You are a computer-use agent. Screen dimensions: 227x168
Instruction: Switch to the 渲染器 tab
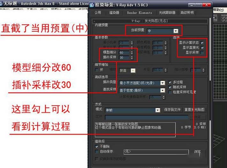114,12
